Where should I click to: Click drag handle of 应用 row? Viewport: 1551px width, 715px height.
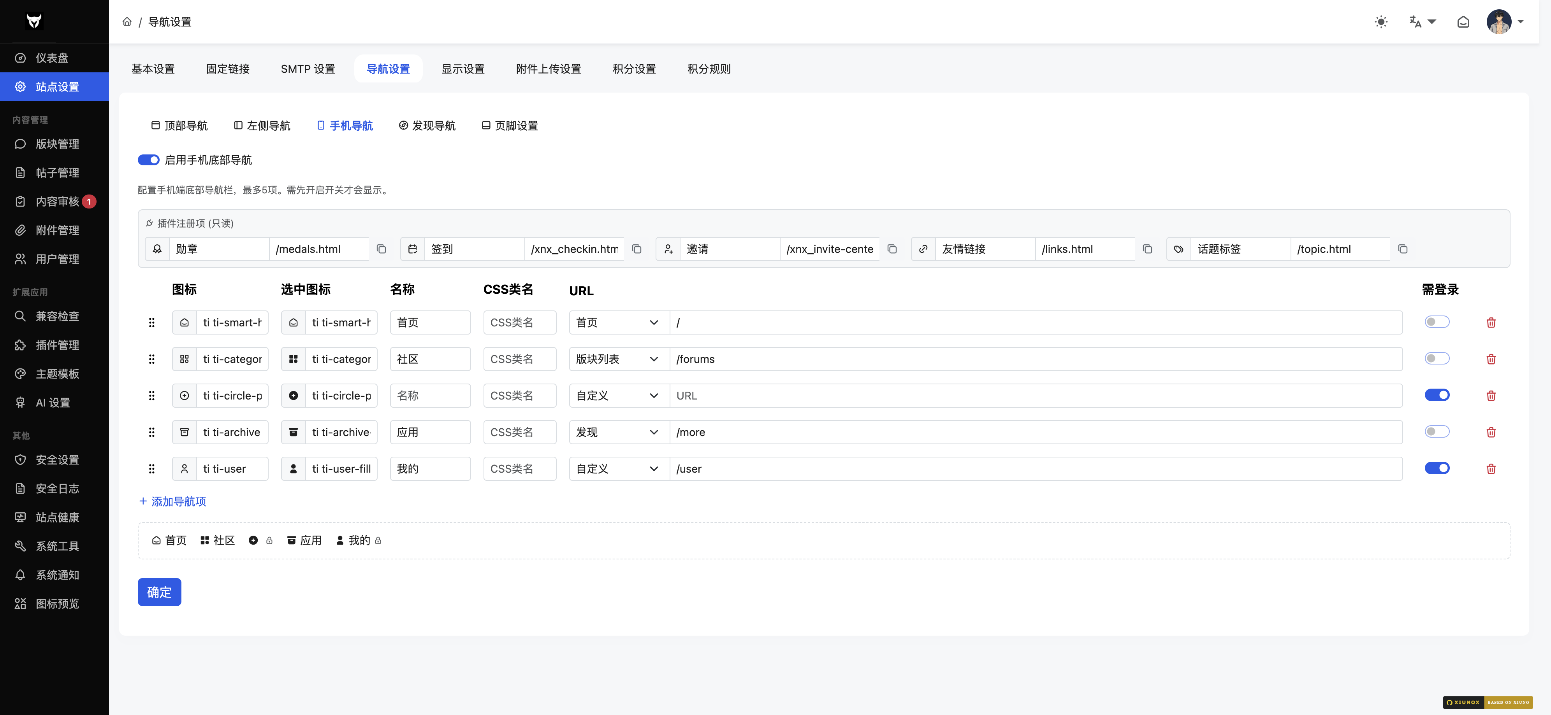click(x=152, y=432)
